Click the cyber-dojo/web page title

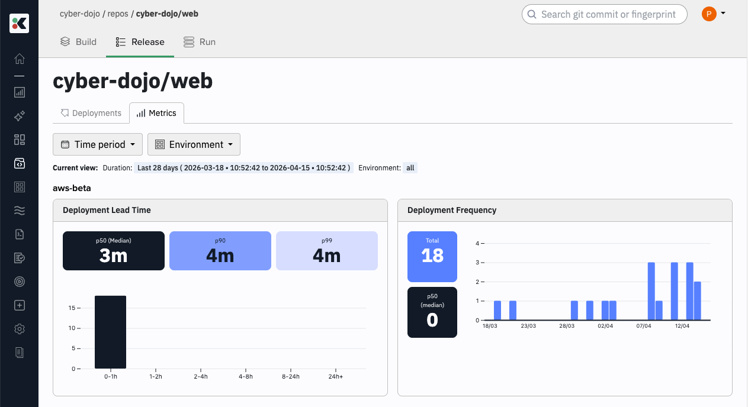tap(133, 81)
